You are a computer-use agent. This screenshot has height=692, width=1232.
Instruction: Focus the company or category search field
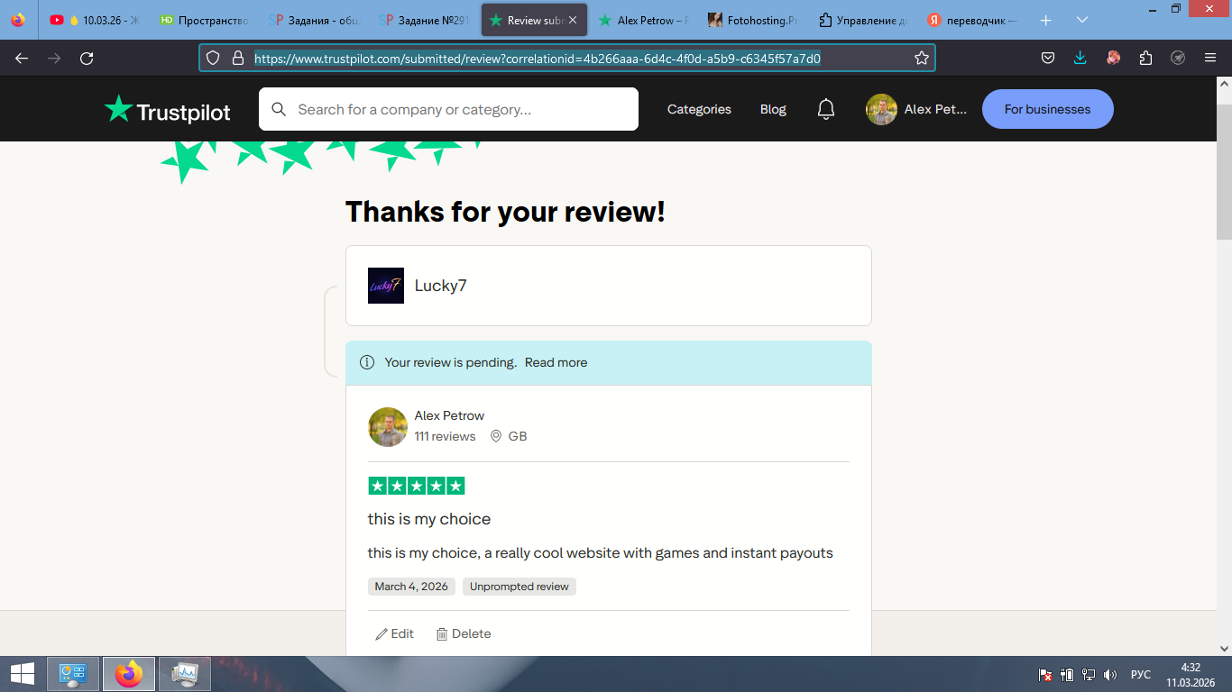(448, 109)
